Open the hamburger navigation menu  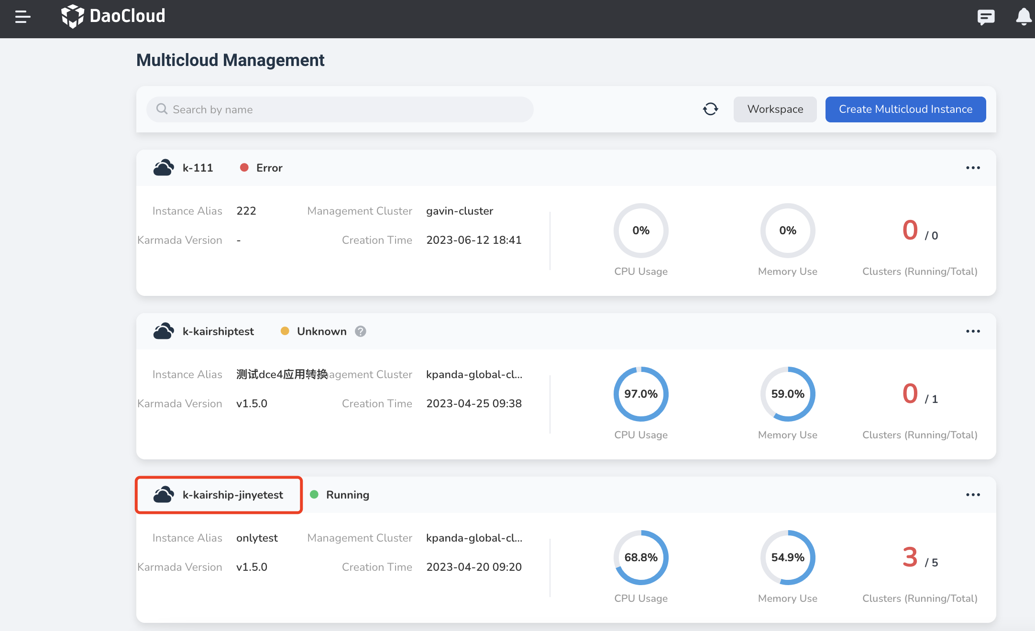point(22,17)
